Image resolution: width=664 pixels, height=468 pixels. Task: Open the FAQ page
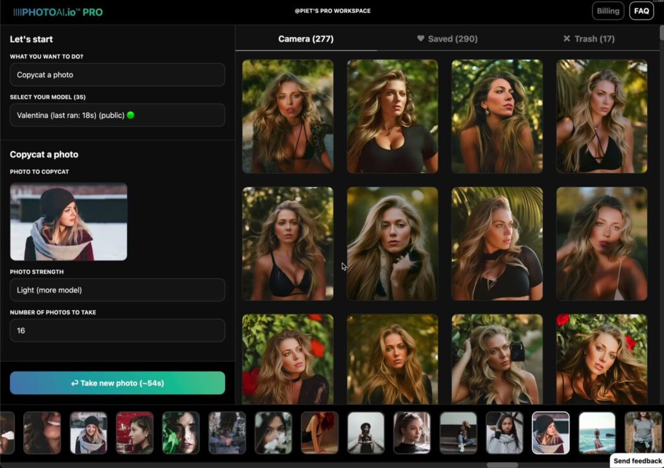641,11
